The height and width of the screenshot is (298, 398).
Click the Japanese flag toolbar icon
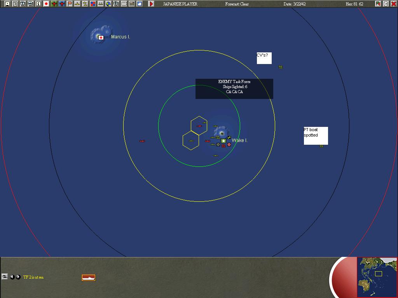pos(46,4)
